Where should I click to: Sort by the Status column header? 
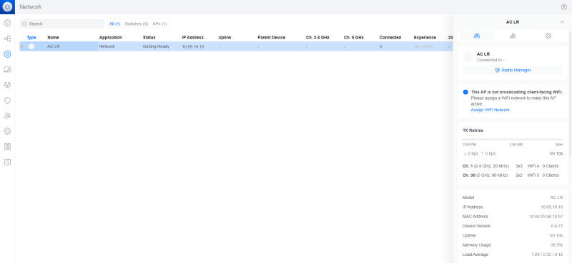click(149, 38)
